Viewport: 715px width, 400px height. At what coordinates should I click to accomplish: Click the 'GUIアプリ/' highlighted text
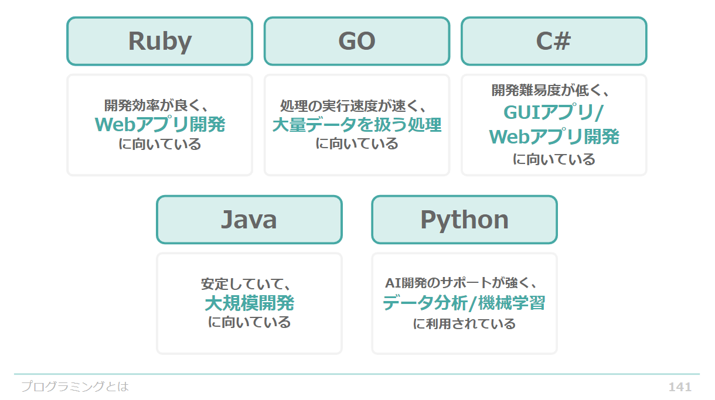tap(554, 112)
